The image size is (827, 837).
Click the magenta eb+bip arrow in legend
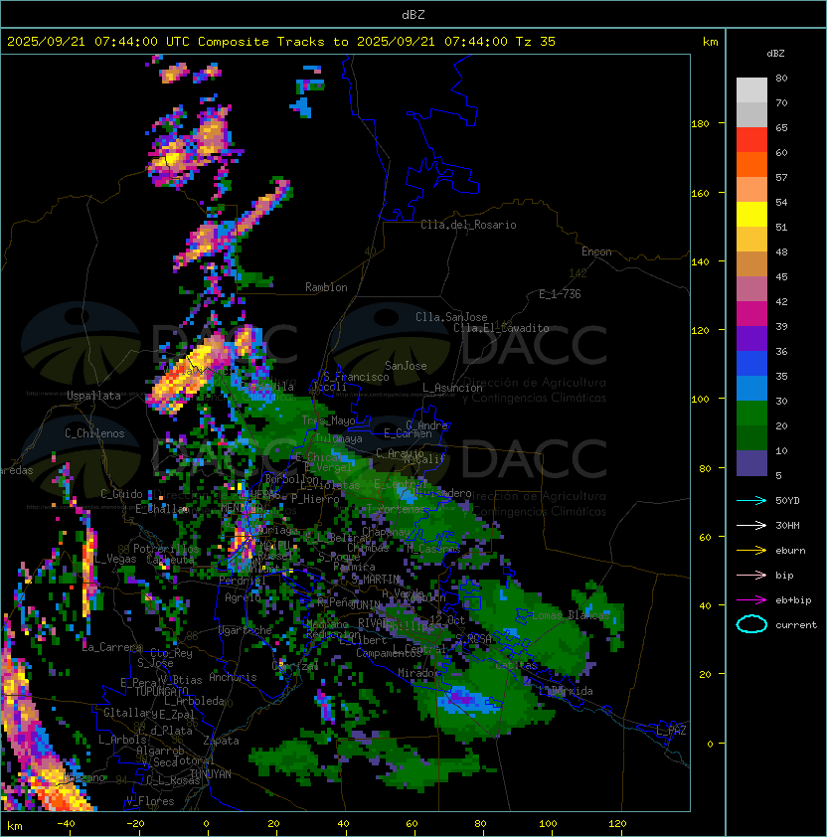coord(751,600)
